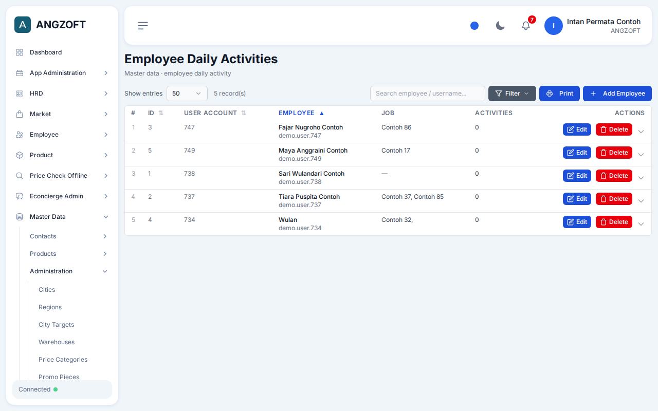Edit the Tiara Puspita Contoh row
The width and height of the screenshot is (658, 411).
click(577, 199)
